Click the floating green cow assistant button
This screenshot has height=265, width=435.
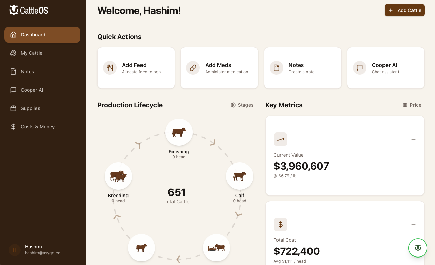point(418,248)
